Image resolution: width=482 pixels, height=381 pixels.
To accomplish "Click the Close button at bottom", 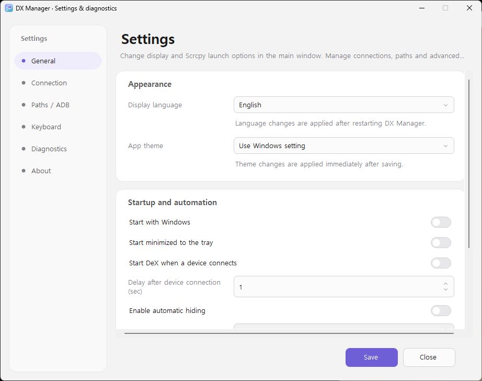I will (429, 357).
